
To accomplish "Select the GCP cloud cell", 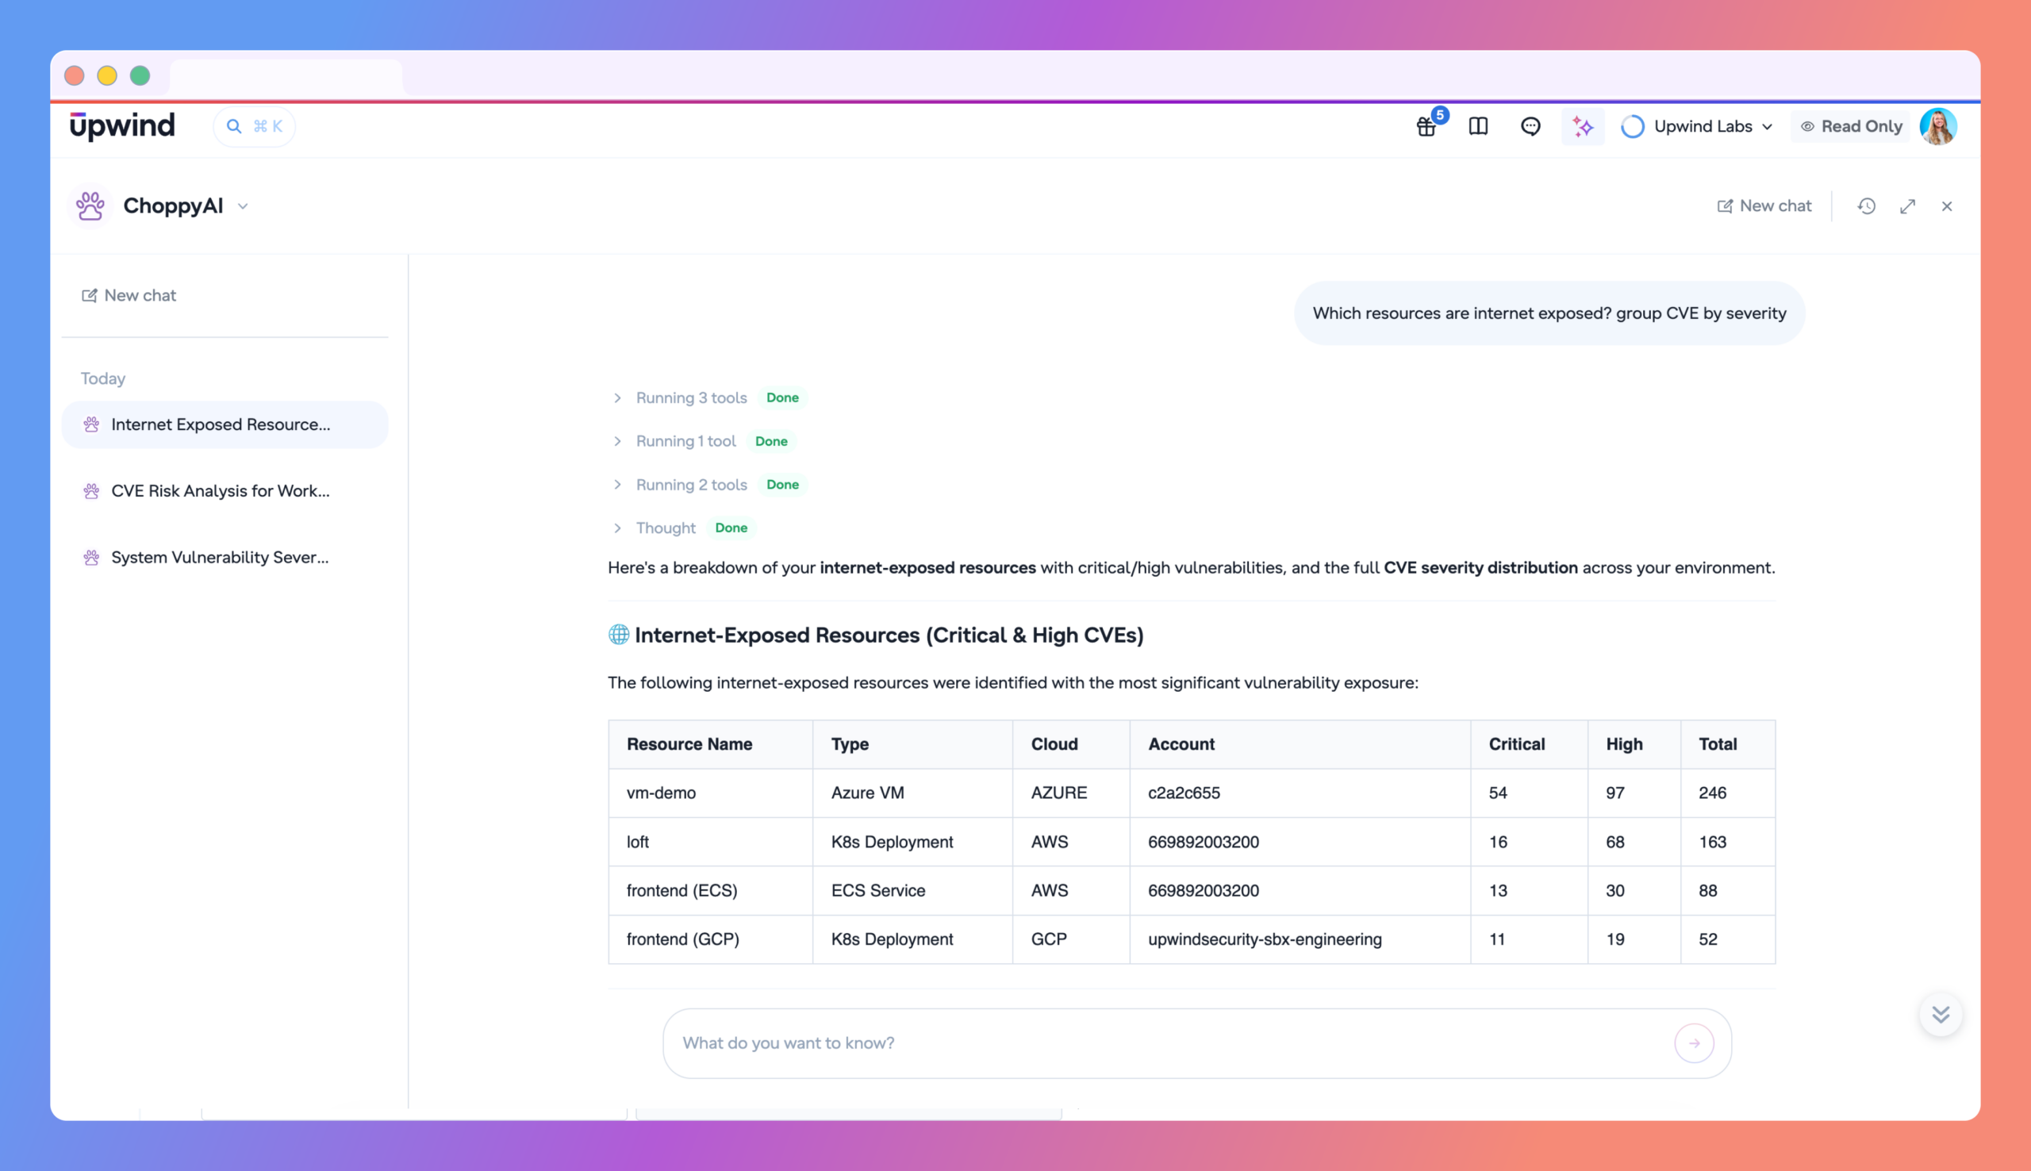I will pos(1070,939).
